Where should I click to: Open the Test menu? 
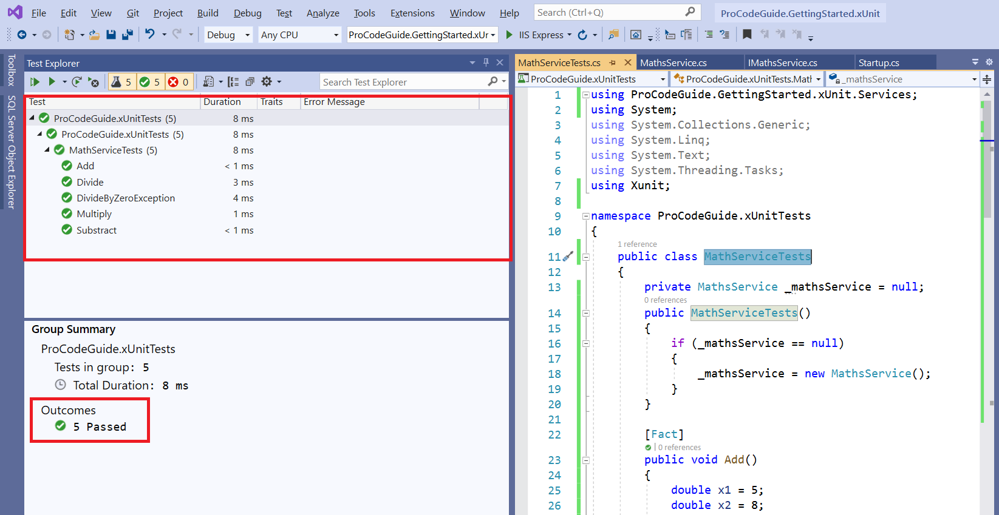284,13
